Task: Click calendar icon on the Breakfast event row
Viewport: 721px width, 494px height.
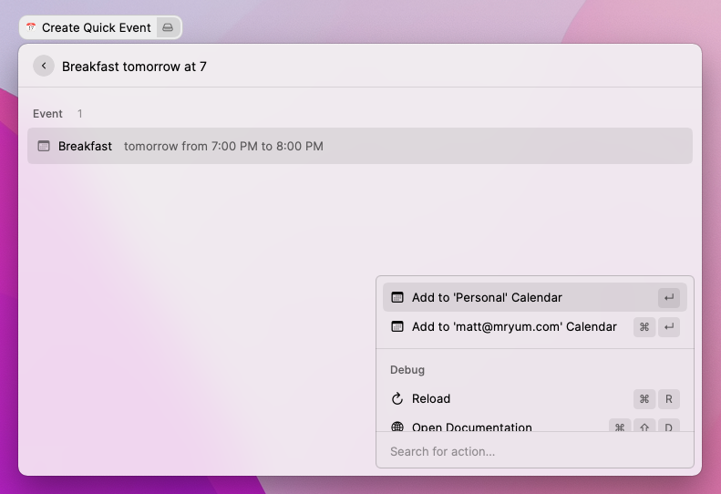Action: (44, 146)
